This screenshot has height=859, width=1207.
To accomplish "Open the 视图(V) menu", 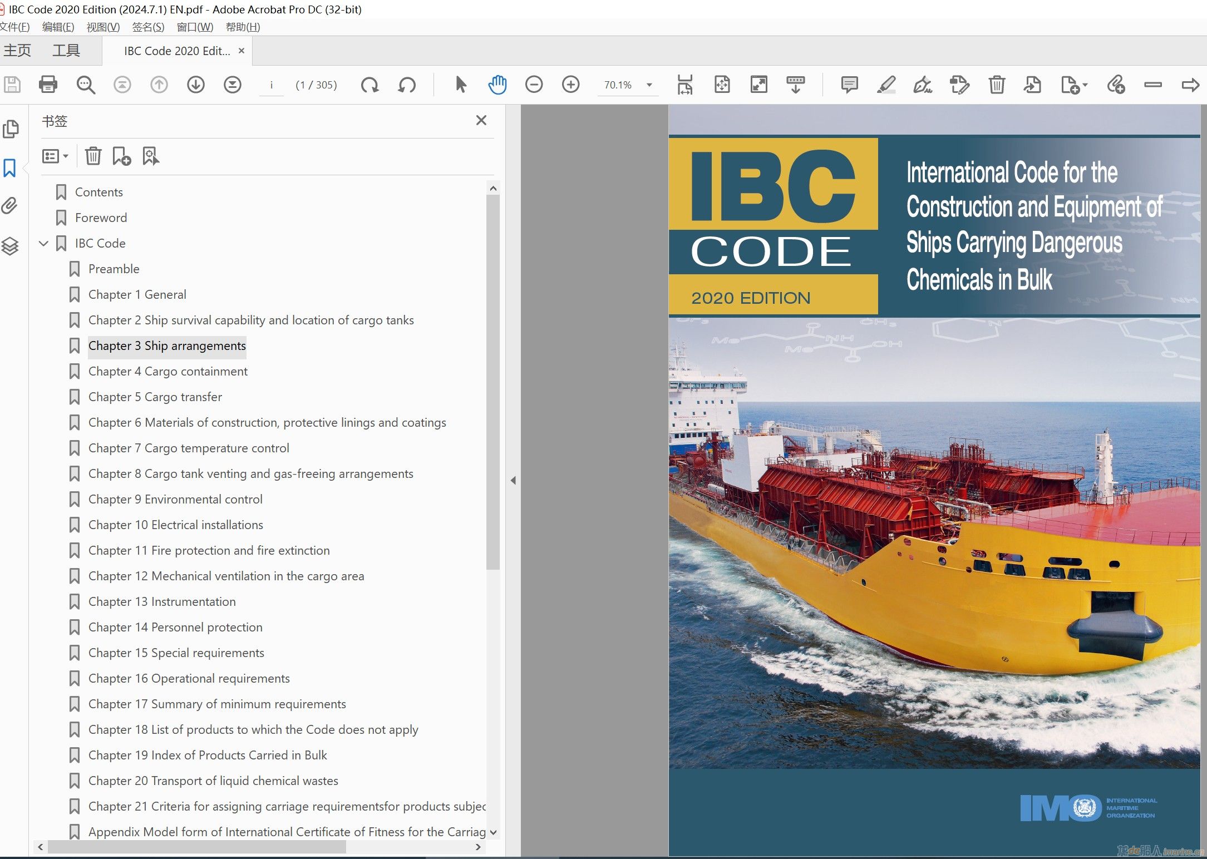I will coord(103,27).
